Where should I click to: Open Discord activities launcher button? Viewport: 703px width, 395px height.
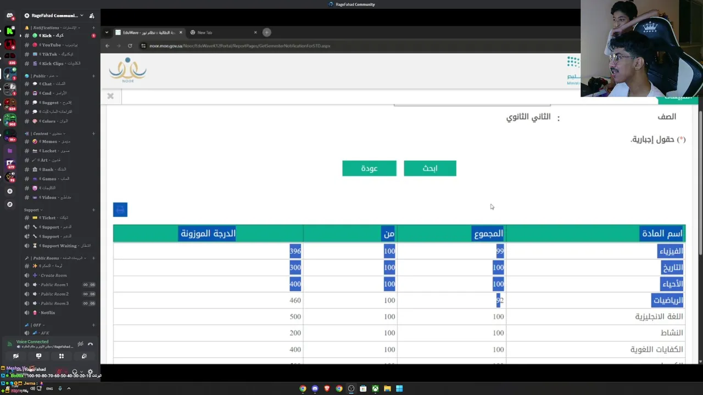tap(62, 356)
